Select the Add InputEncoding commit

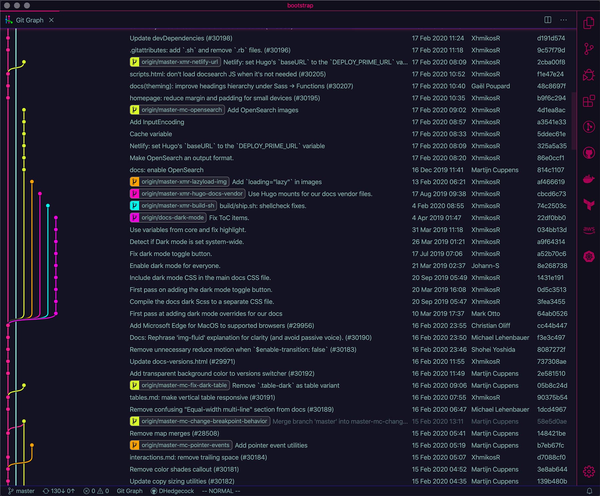[x=157, y=122]
